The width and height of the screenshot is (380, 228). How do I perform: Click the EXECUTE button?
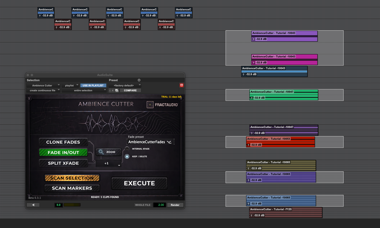tap(139, 183)
